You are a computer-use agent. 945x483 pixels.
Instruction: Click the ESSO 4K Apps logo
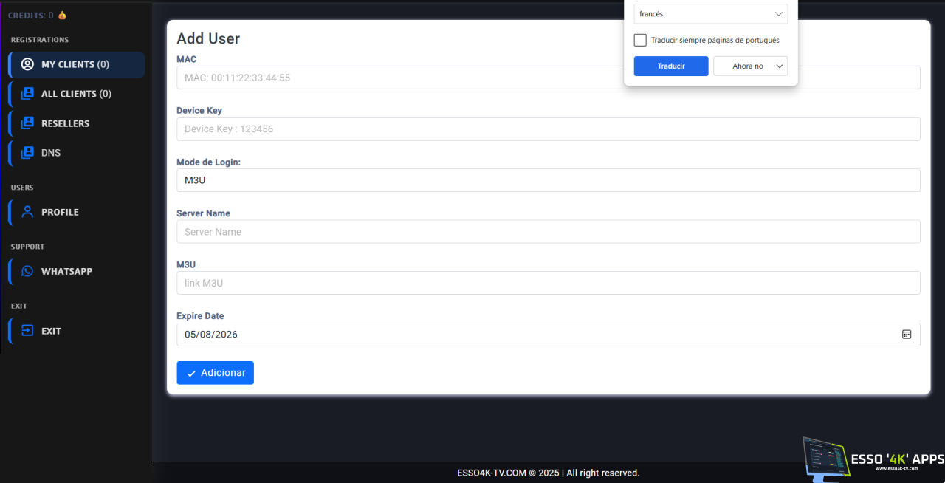(x=873, y=459)
